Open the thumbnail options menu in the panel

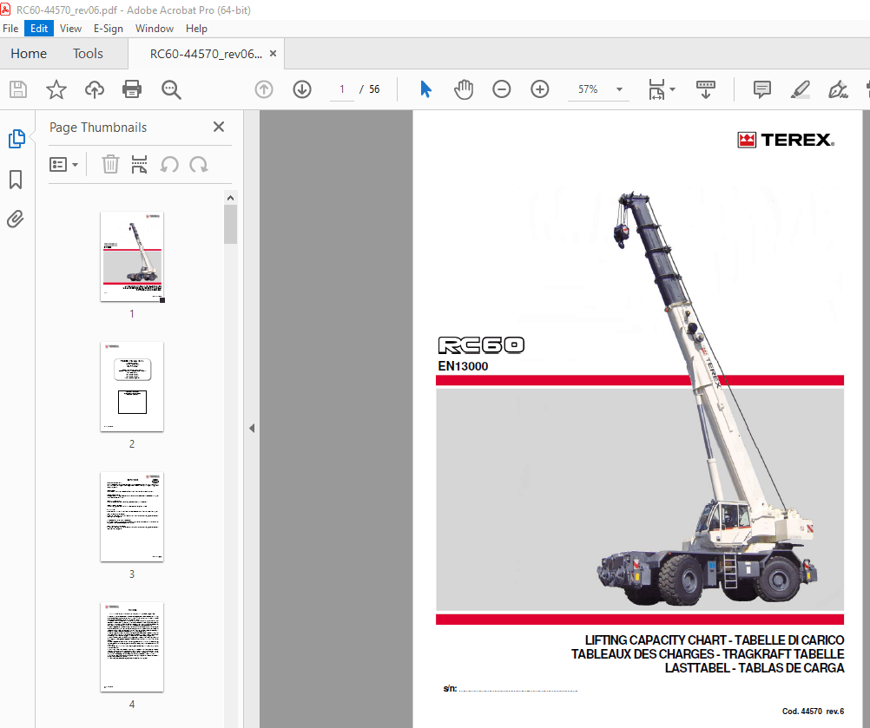coord(63,164)
